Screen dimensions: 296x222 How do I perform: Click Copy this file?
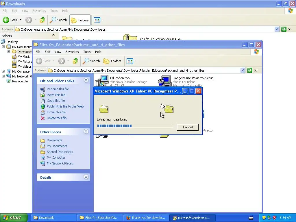(56, 101)
